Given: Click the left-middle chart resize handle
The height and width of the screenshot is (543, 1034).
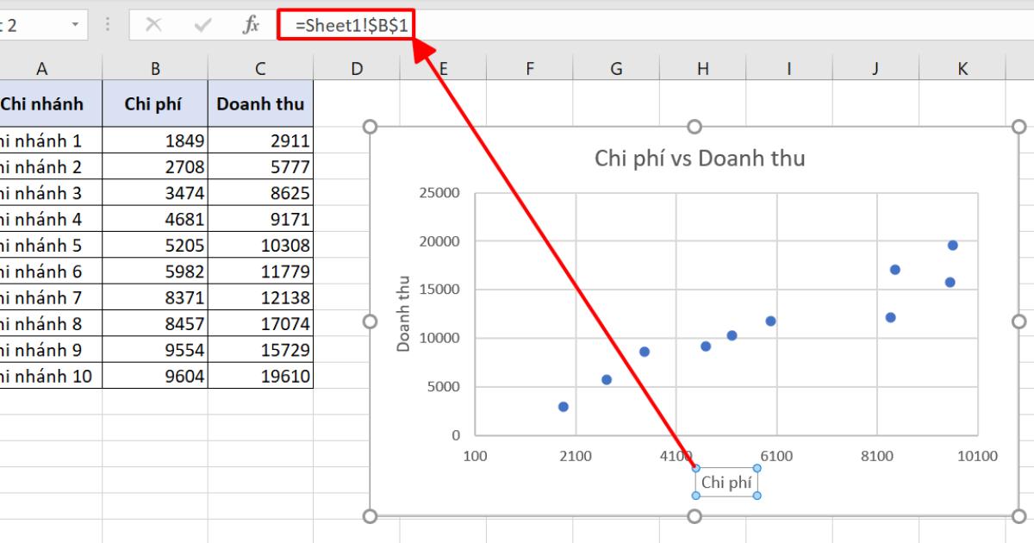Looking at the screenshot, I should tap(371, 321).
